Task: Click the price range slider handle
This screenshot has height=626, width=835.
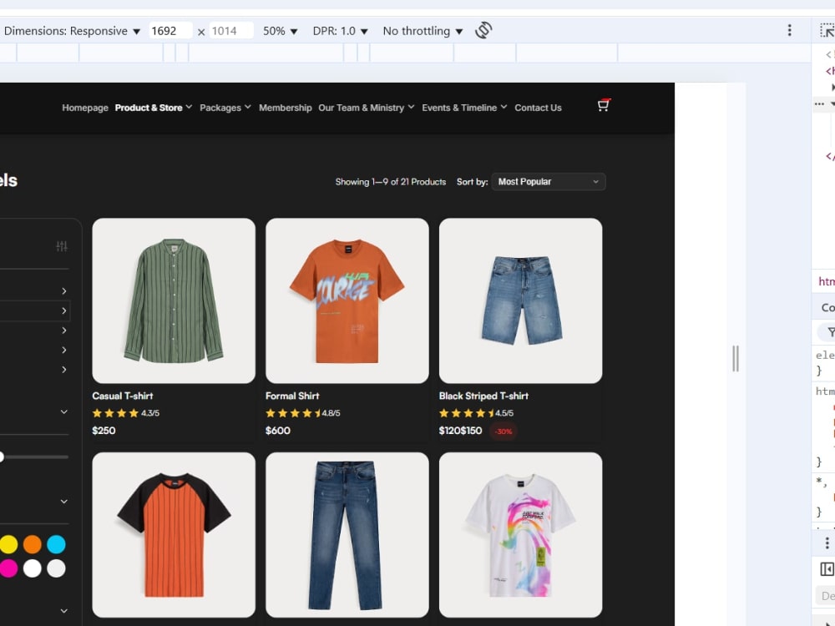Action: [x=2, y=457]
